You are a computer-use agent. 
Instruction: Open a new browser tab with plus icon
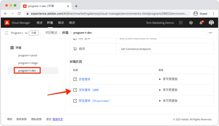(76, 6)
